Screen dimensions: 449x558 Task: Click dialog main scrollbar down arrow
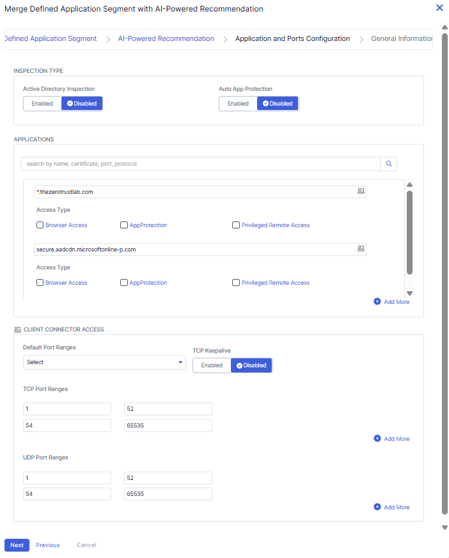pyautogui.click(x=445, y=528)
